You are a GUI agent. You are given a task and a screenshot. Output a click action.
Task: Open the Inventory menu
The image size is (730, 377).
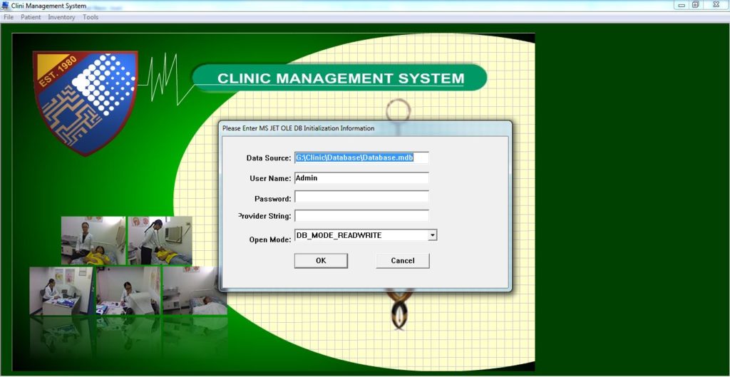click(x=61, y=17)
